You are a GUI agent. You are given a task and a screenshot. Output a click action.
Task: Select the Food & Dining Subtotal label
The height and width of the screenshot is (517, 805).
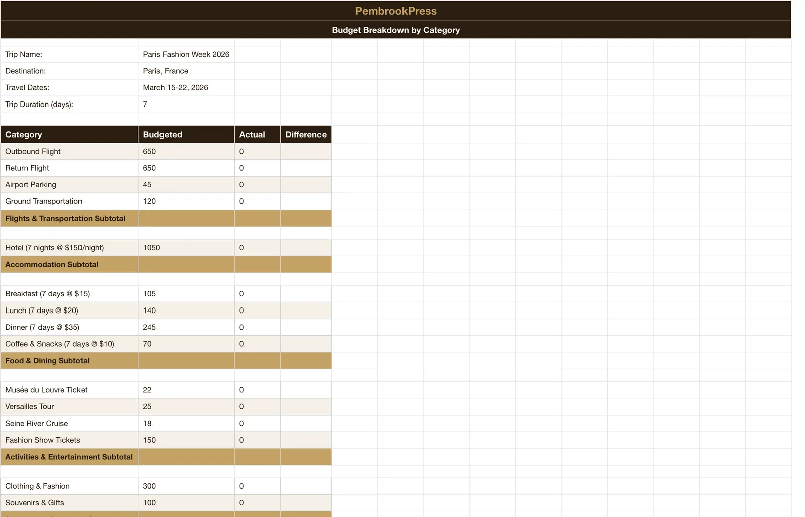[x=69, y=361]
